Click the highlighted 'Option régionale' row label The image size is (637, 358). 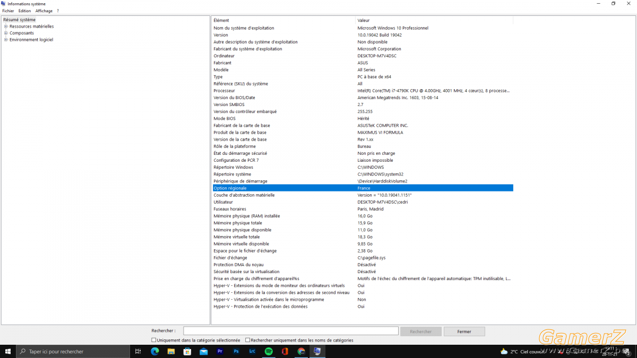point(230,188)
